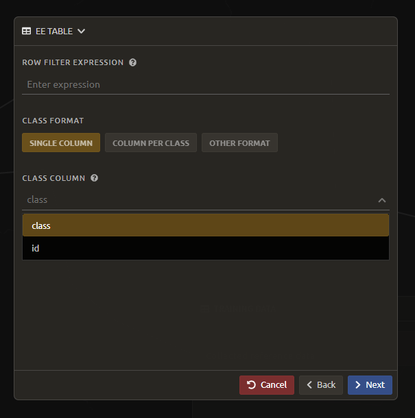This screenshot has width=415, height=418.
Task: Go to previous step with Back
Action: click(321, 384)
